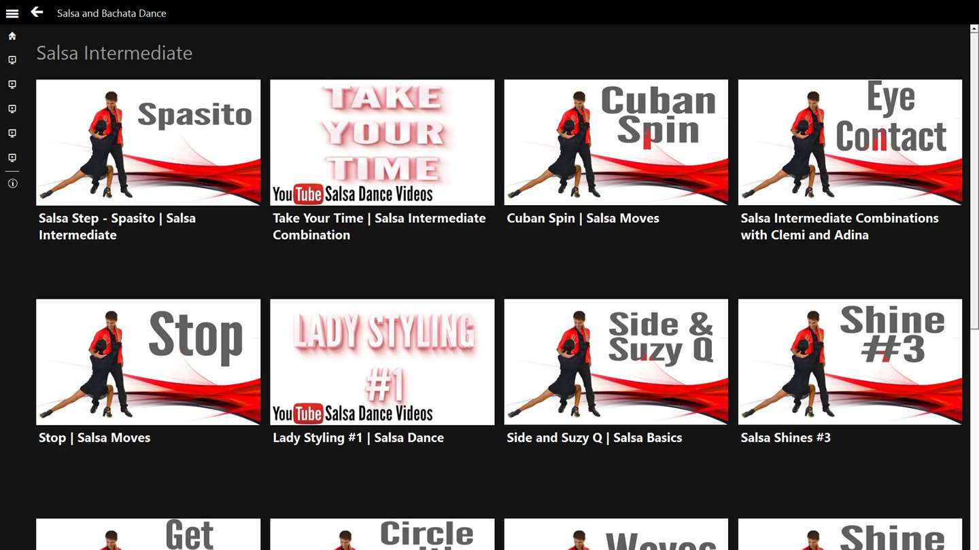Open the Eye Contact video thumbnail

click(850, 143)
